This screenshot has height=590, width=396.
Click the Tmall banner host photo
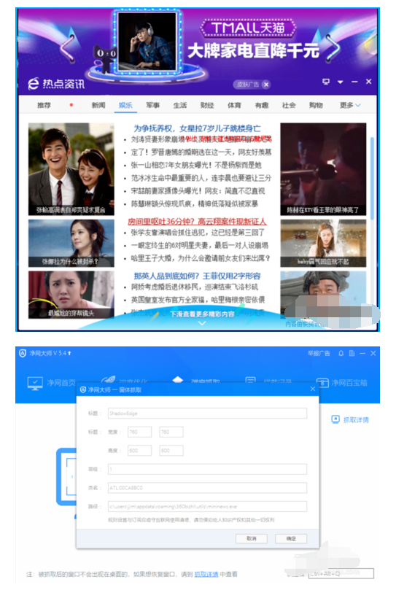[147, 41]
